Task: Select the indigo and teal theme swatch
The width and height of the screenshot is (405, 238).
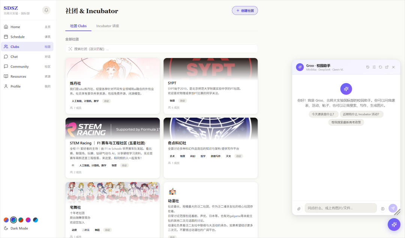Action: (x=13, y=220)
